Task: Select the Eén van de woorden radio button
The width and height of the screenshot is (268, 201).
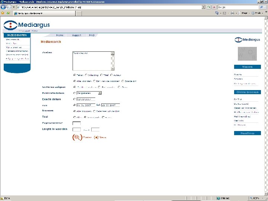Action: click(x=94, y=81)
